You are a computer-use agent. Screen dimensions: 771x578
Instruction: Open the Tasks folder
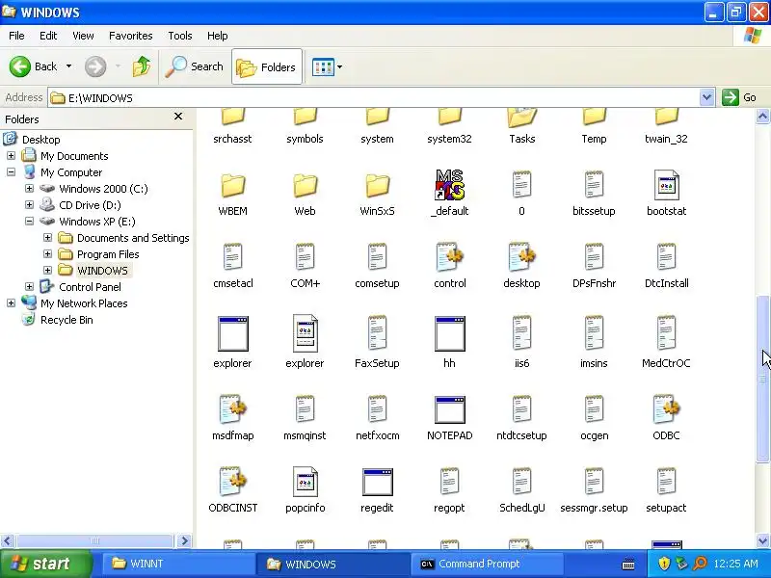click(521, 126)
